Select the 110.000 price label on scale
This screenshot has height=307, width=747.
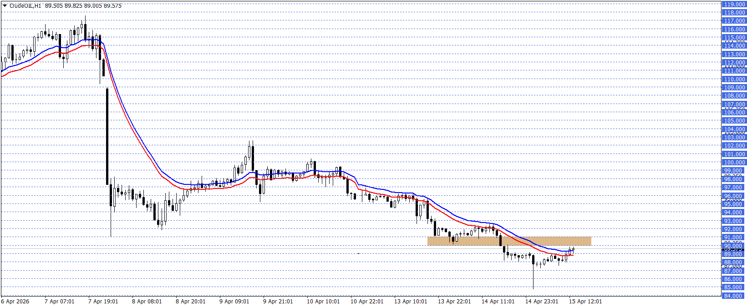click(734, 79)
